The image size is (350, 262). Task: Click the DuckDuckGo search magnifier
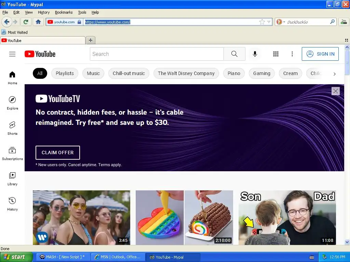pos(332,22)
